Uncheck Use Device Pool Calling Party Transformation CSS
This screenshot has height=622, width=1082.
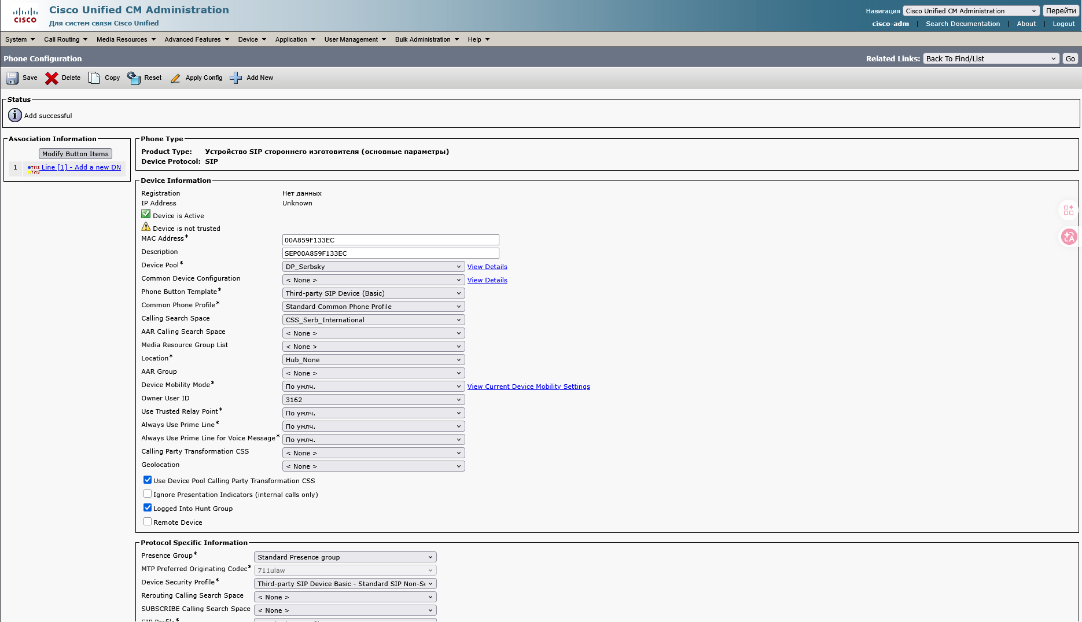tap(148, 480)
